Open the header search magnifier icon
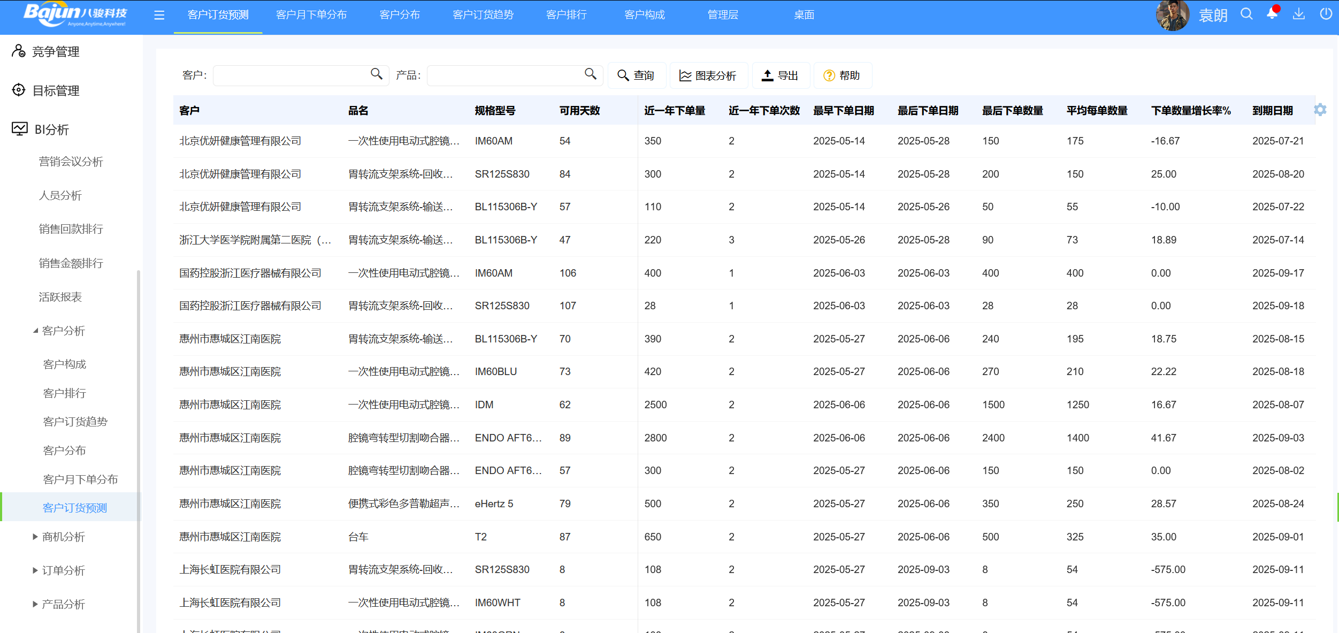Image resolution: width=1339 pixels, height=633 pixels. (1246, 14)
